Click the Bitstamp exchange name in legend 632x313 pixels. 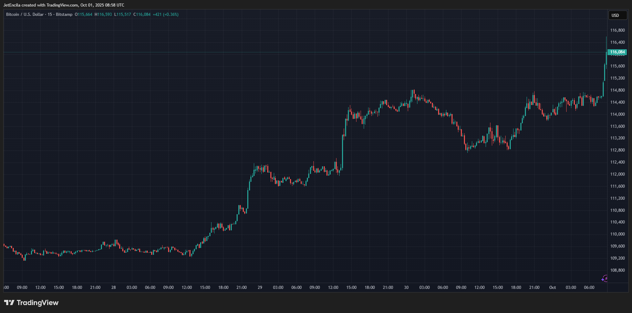[64, 14]
